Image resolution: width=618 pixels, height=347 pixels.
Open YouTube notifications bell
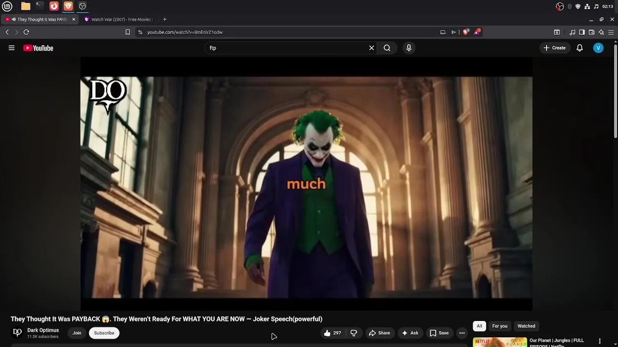580,48
